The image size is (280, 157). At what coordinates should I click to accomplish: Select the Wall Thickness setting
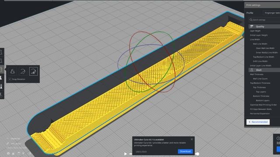(x=257, y=75)
